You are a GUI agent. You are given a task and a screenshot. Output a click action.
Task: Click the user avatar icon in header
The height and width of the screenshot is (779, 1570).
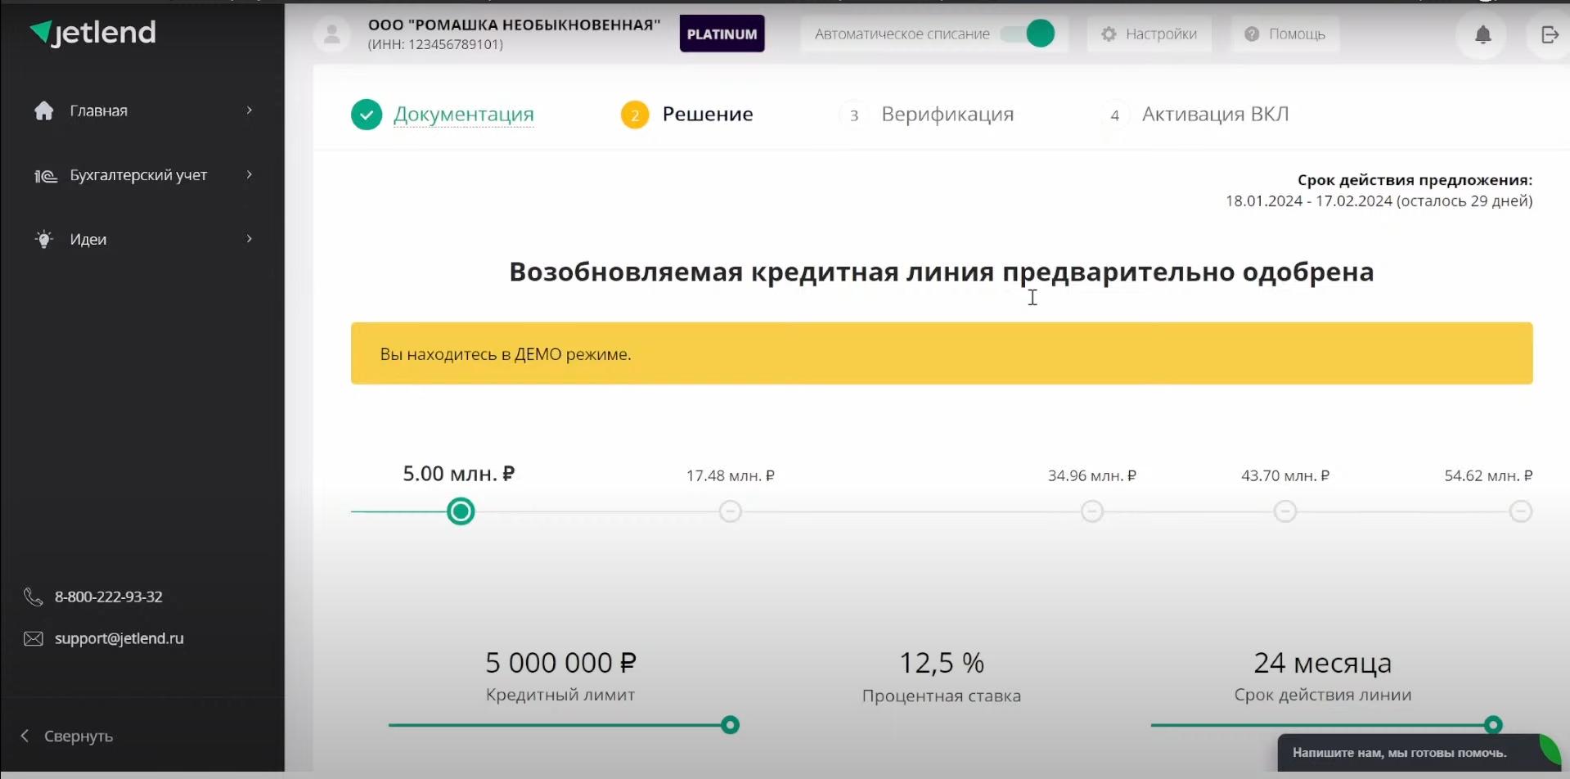pyautogui.click(x=332, y=34)
